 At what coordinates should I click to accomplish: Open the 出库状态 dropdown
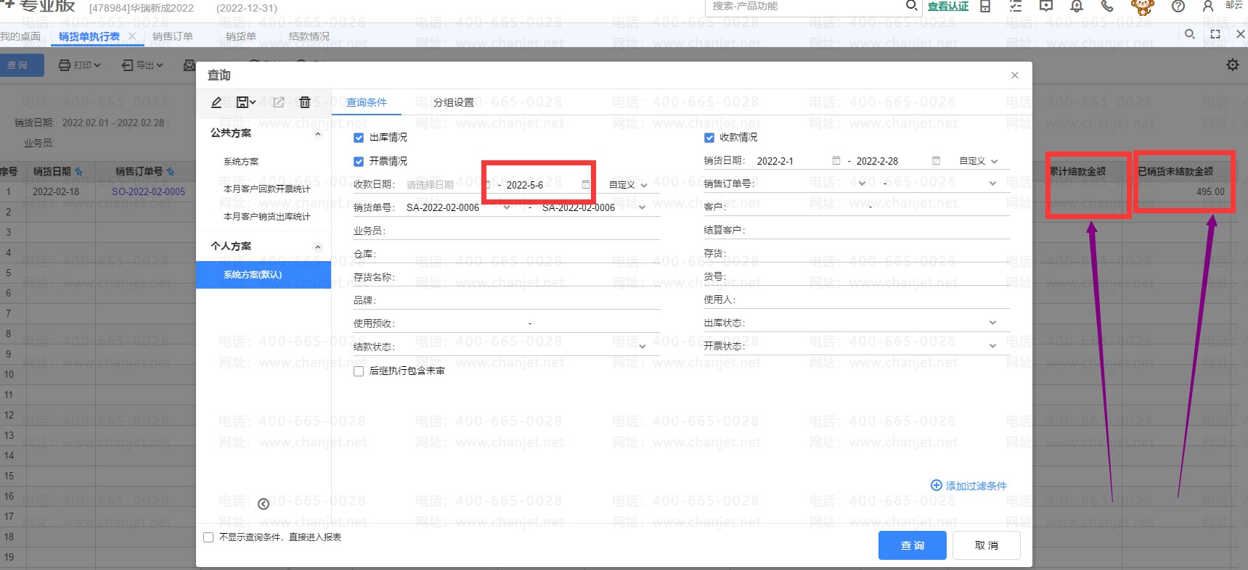[992, 323]
